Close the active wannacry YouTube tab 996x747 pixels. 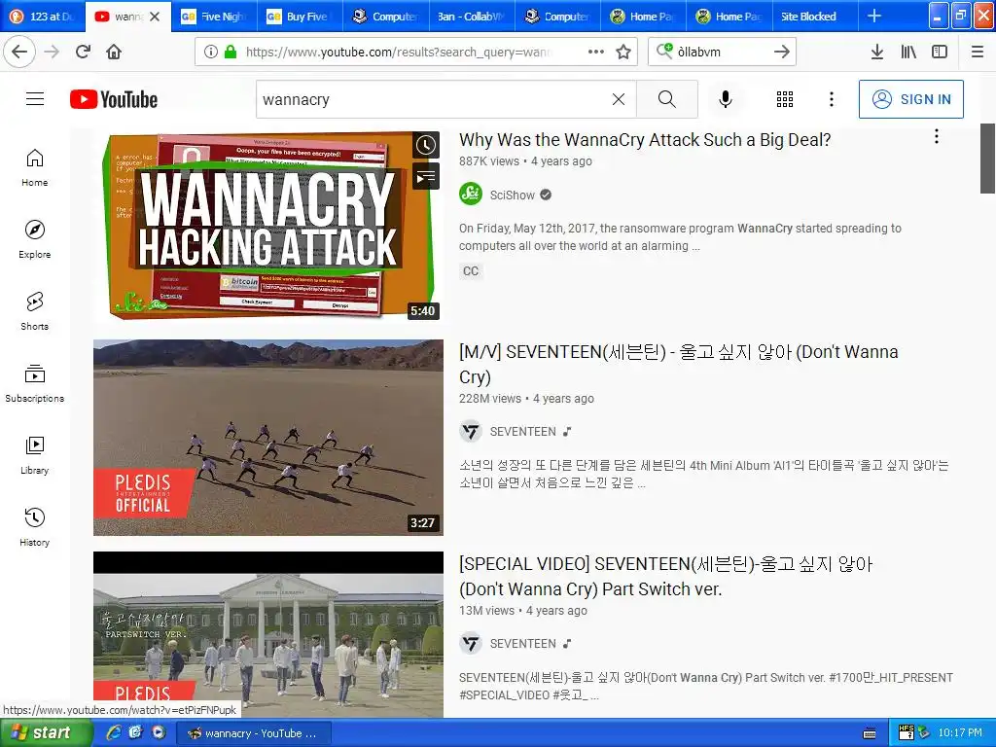point(155,17)
